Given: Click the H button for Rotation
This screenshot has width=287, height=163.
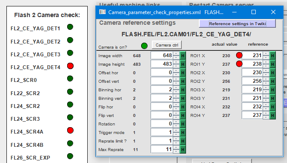Looking at the screenshot, I should 183,124.
